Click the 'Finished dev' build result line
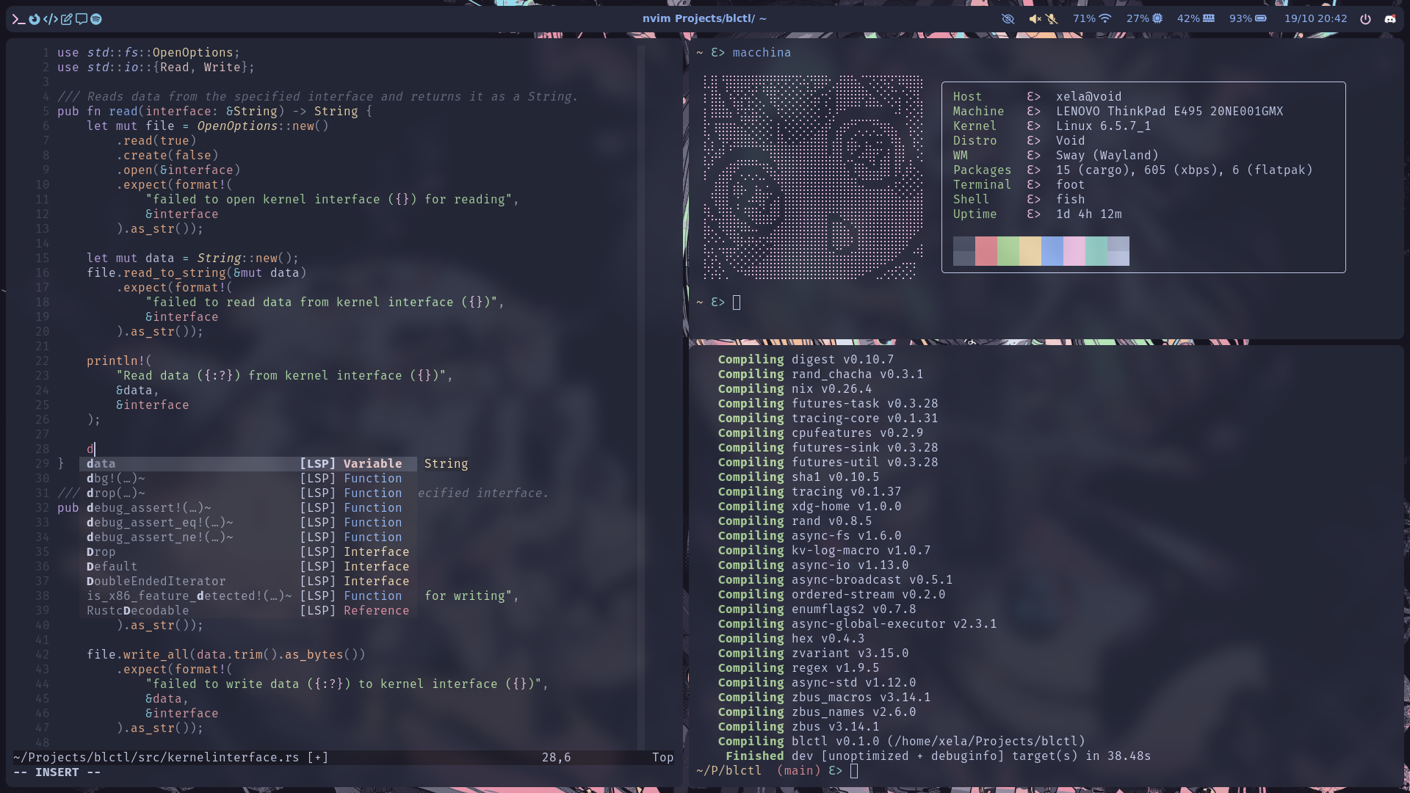The width and height of the screenshot is (1410, 793). (x=938, y=756)
